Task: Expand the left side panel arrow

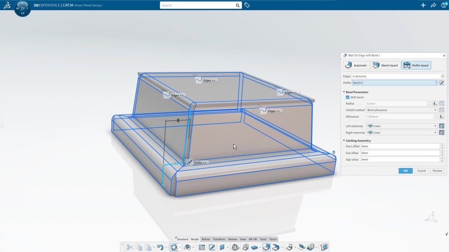Action: click(2, 126)
